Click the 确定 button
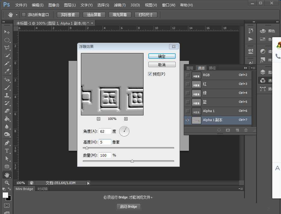Image resolution: width=281 pixels, height=214 pixels. (162, 56)
